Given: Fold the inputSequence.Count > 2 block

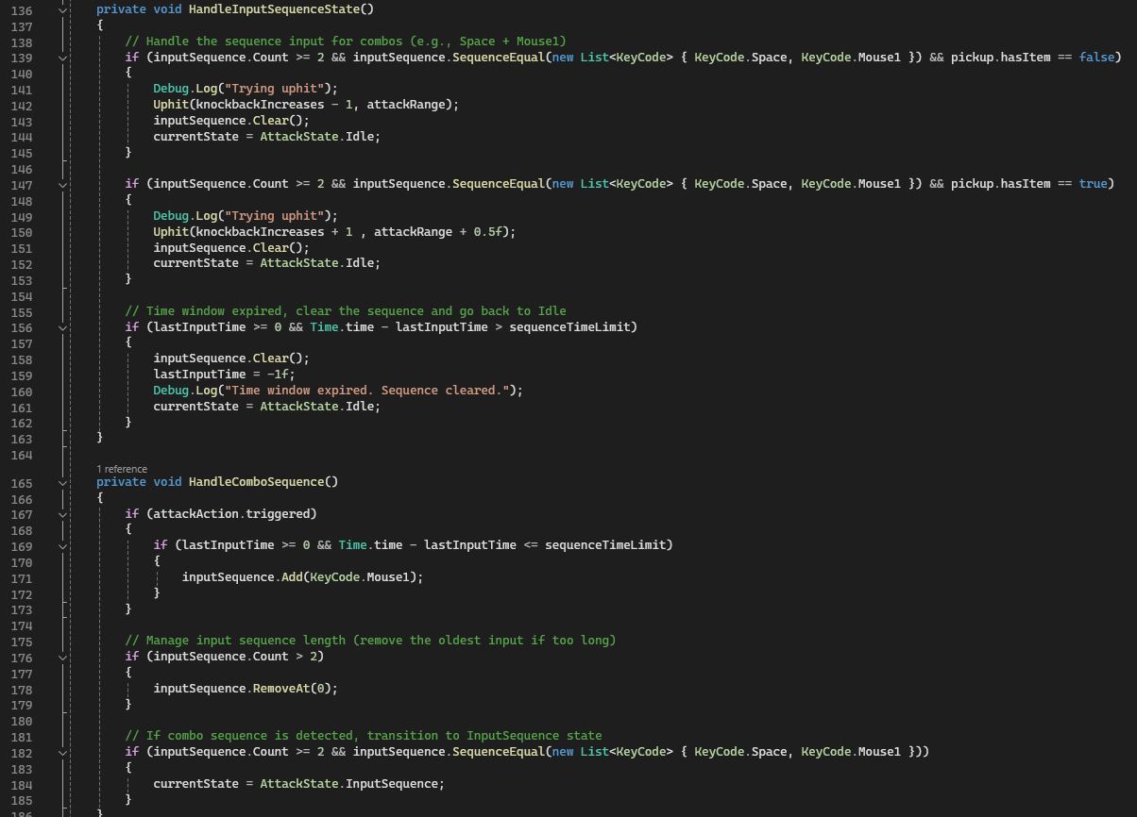Looking at the screenshot, I should pyautogui.click(x=63, y=658).
